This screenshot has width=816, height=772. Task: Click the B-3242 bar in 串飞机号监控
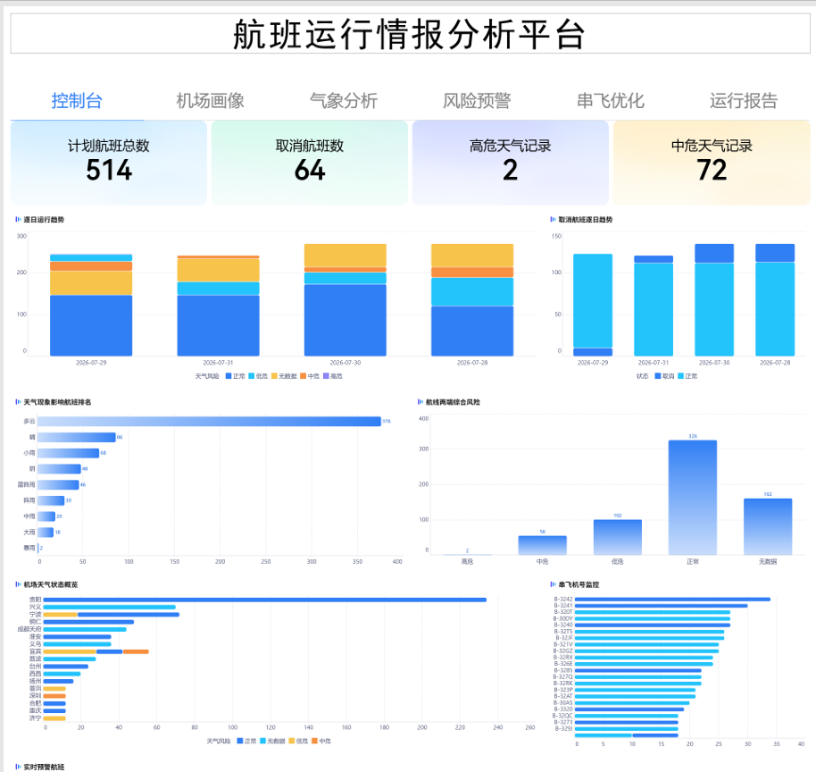(x=672, y=599)
